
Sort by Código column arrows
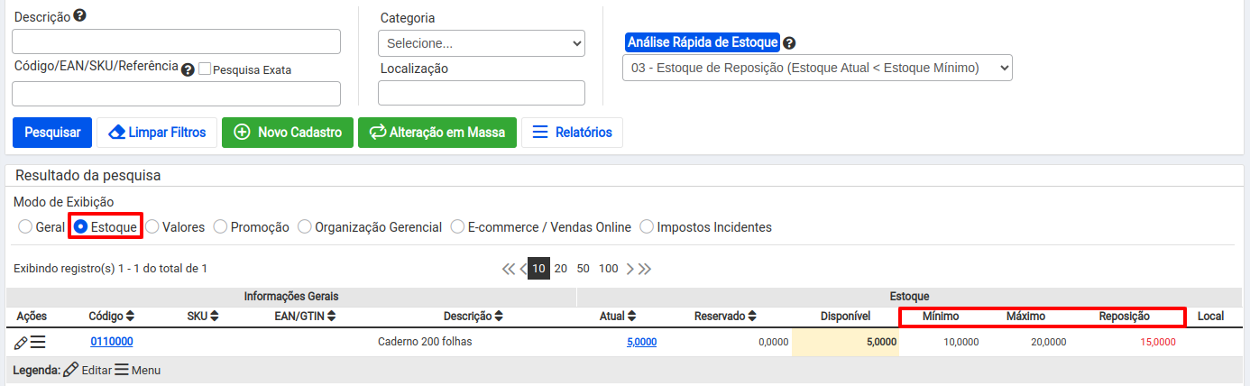coord(130,317)
